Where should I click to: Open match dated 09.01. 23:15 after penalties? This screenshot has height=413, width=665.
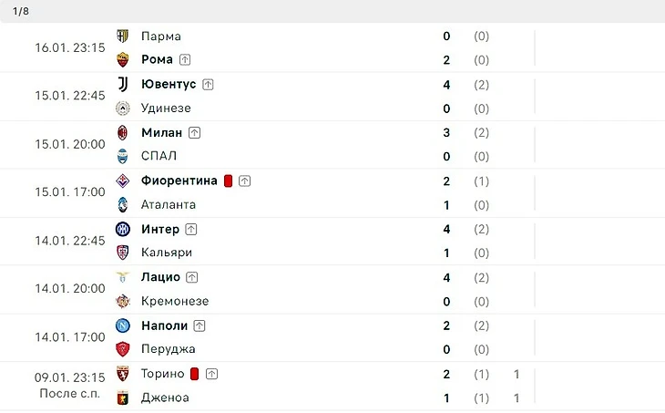coord(332,386)
